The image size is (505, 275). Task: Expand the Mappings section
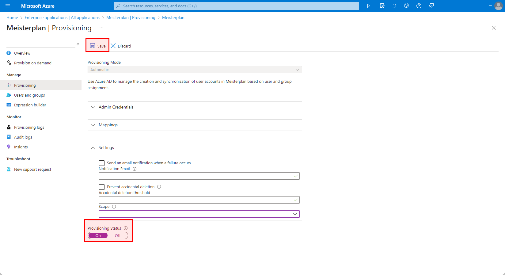[x=108, y=125]
